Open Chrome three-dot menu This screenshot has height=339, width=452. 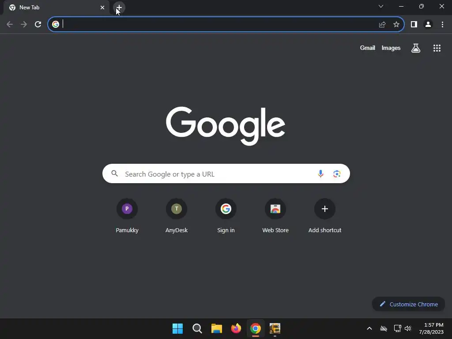[442, 24]
